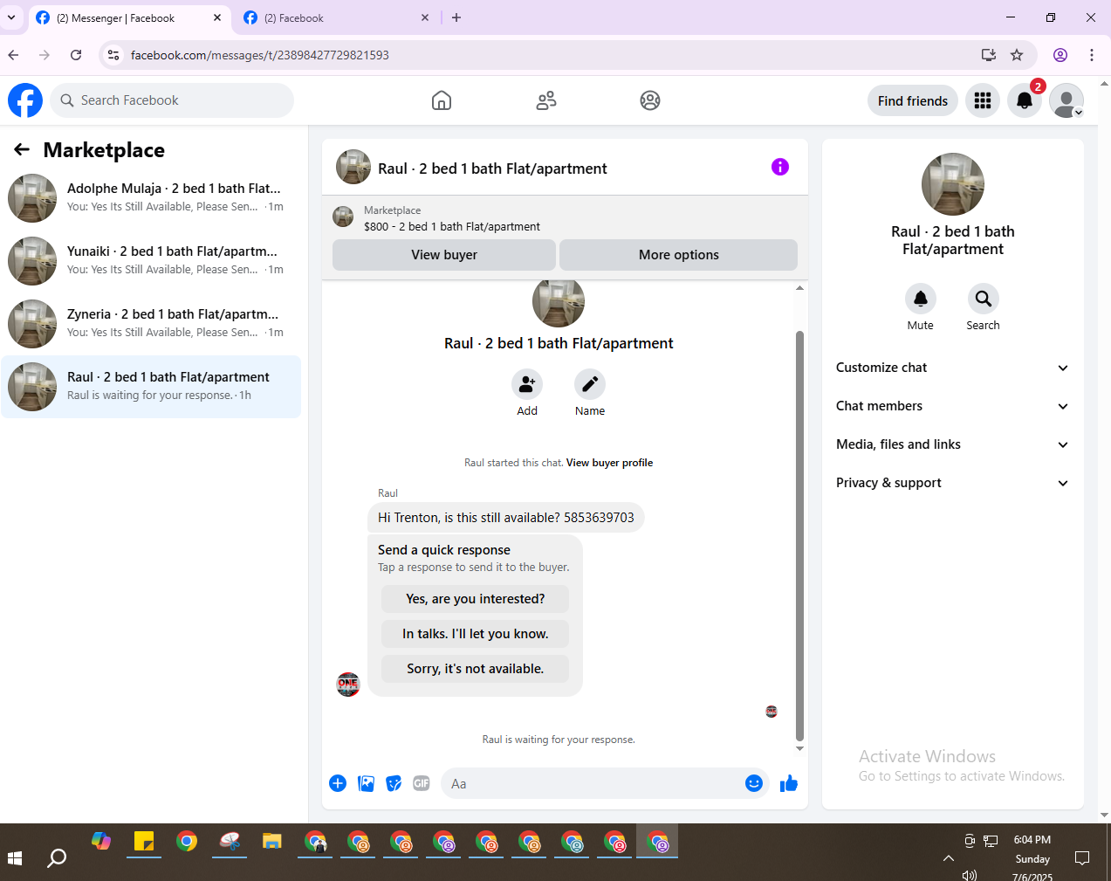This screenshot has width=1111, height=881.
Task: Open a new browser tab
Action: tap(456, 17)
